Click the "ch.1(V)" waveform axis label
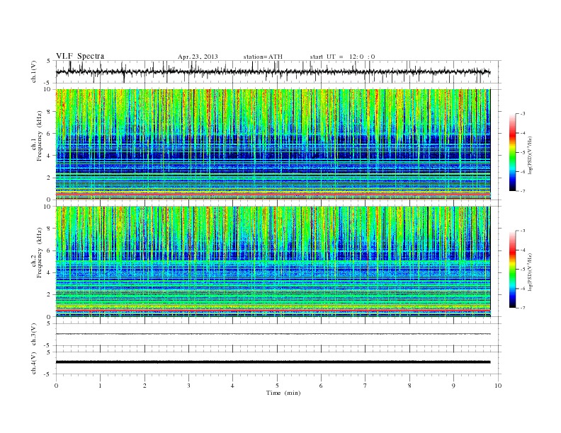 pyautogui.click(x=33, y=71)
